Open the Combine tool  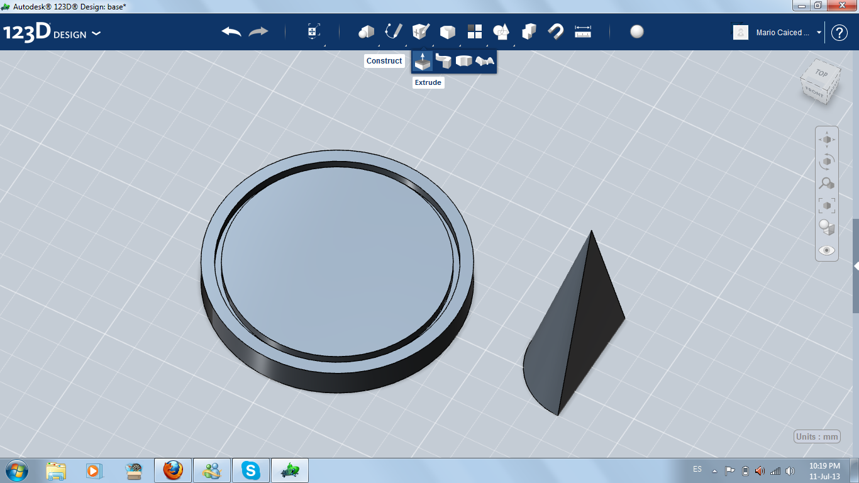click(529, 31)
